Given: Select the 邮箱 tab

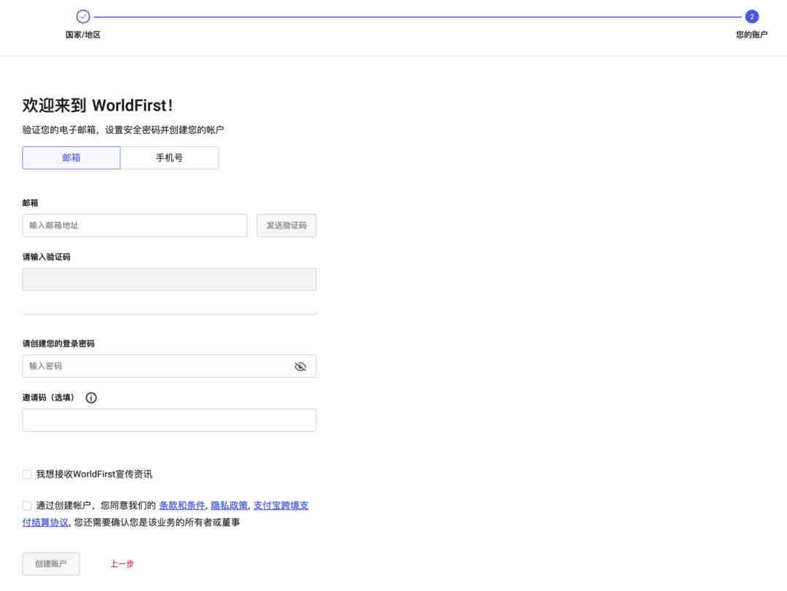Looking at the screenshot, I should (x=71, y=158).
